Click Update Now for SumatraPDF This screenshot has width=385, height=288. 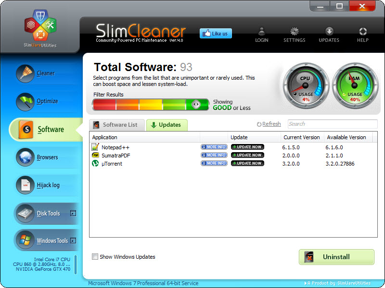[247, 155]
